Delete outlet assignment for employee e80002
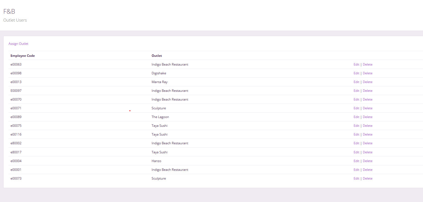 click(x=367, y=143)
